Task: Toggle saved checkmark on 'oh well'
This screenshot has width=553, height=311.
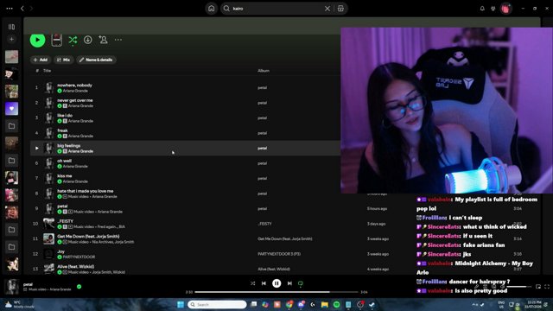Action: (60, 167)
